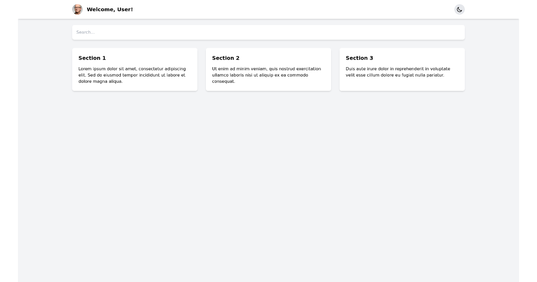Expand the Section 3 card

402,69
